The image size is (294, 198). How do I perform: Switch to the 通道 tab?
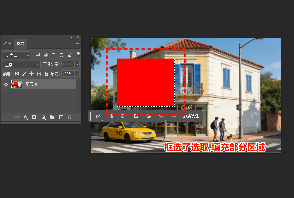click(7, 43)
